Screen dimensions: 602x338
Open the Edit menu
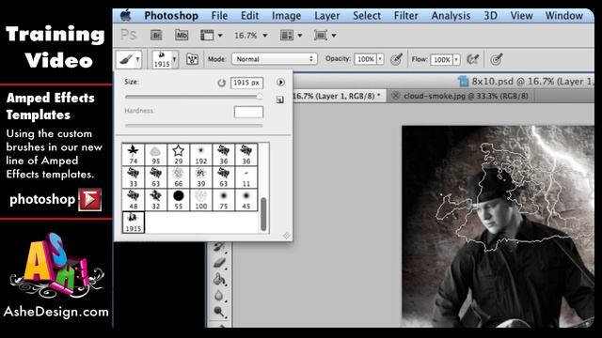249,16
